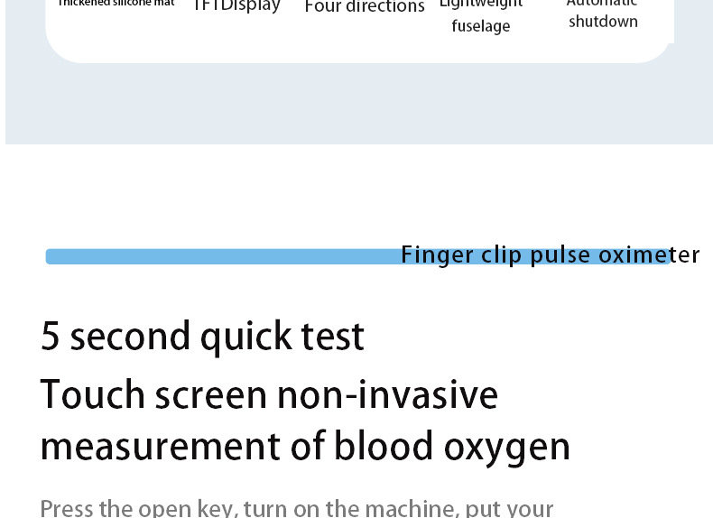The height and width of the screenshot is (518, 713).
Task: Click the words "quick test" in the heading
Action: (282, 337)
